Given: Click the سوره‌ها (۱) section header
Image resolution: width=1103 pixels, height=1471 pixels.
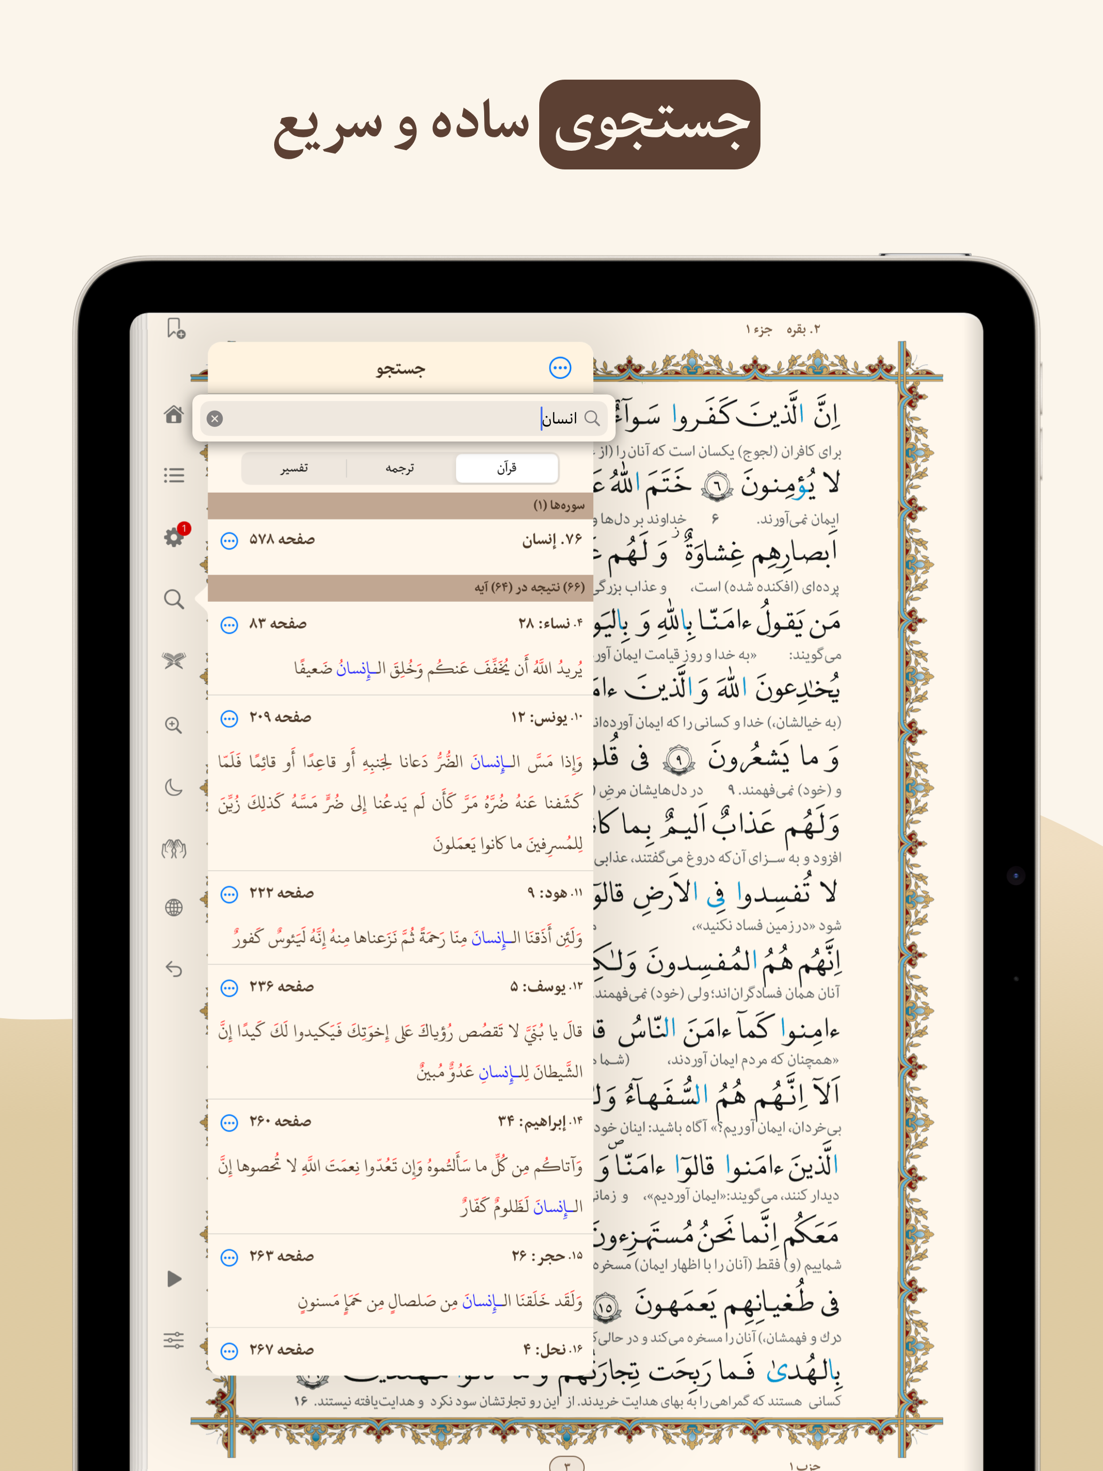Looking at the screenshot, I should coord(400,506).
